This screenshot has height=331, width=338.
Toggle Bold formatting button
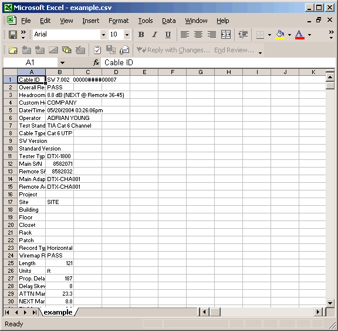coord(141,35)
